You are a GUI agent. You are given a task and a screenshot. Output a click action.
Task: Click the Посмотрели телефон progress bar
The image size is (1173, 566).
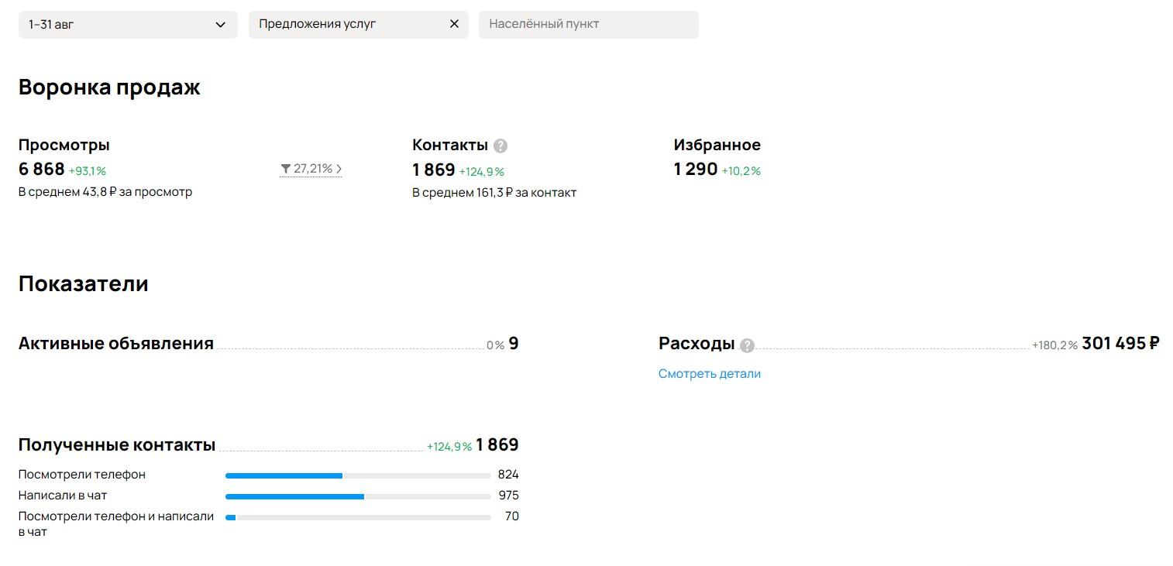tap(358, 475)
